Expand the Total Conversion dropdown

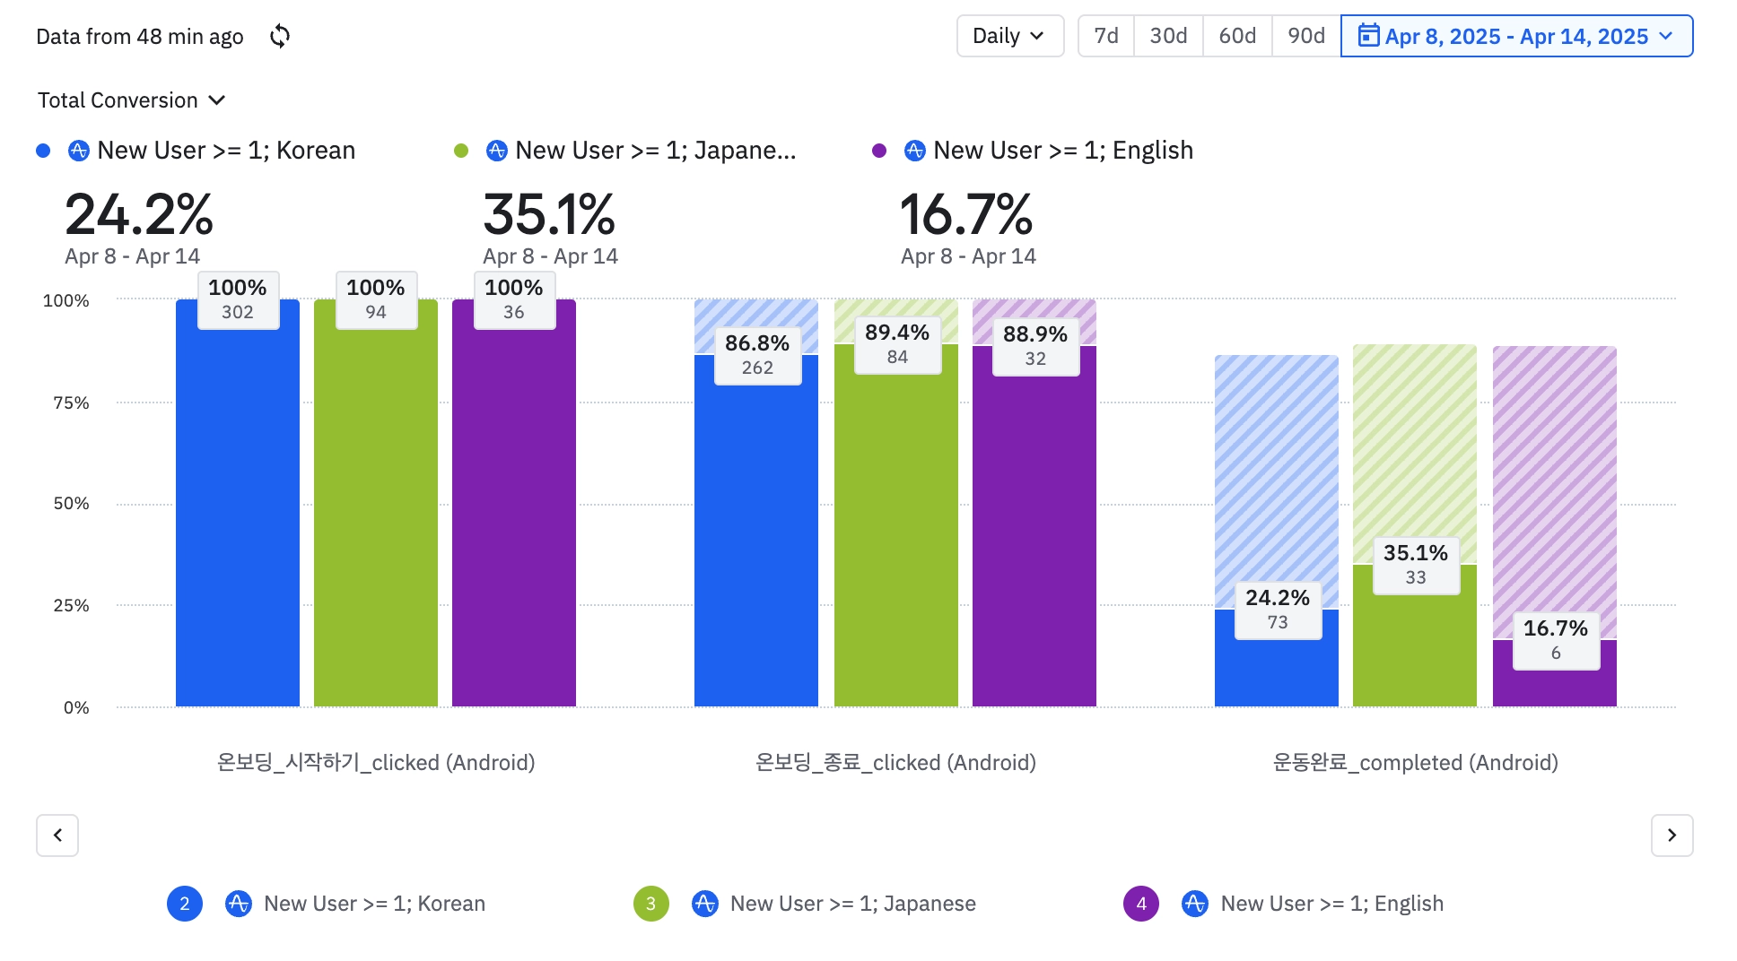click(131, 100)
